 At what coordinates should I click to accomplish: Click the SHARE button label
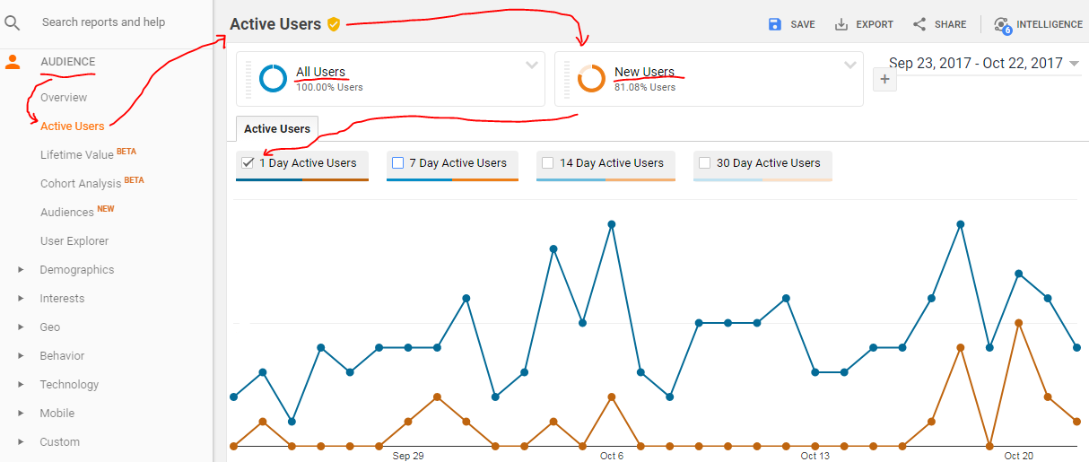pos(951,25)
